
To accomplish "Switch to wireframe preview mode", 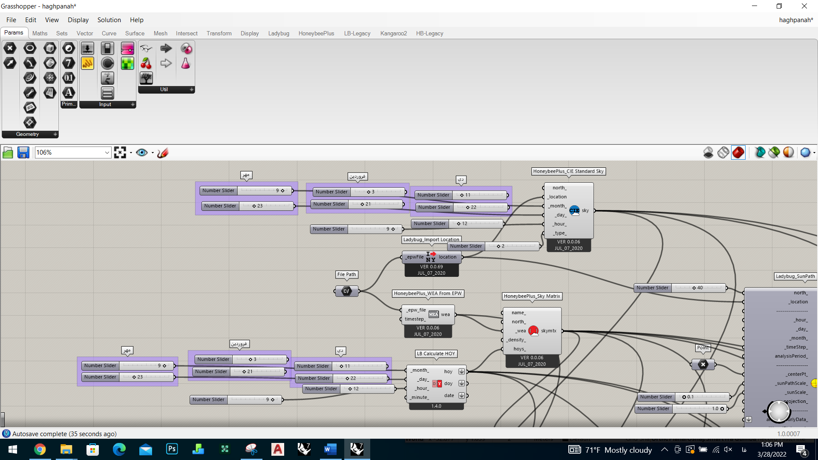I will pos(723,152).
